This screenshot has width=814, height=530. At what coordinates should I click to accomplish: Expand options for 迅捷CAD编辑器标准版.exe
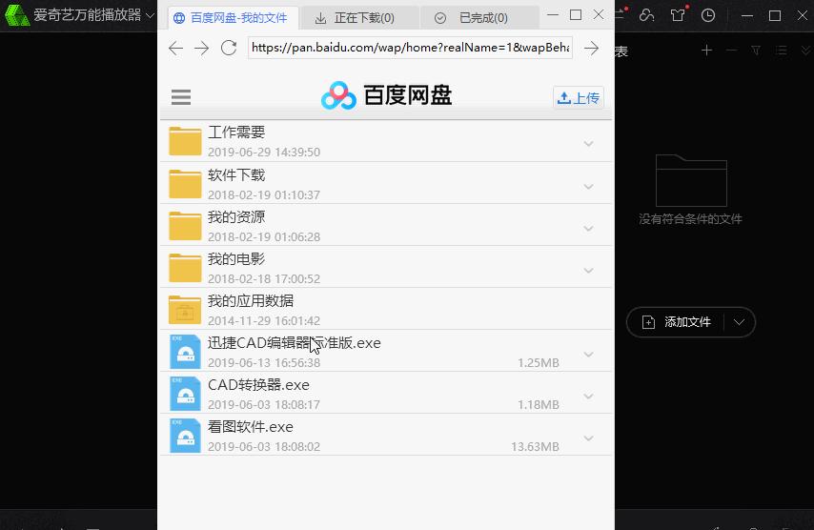(x=588, y=355)
